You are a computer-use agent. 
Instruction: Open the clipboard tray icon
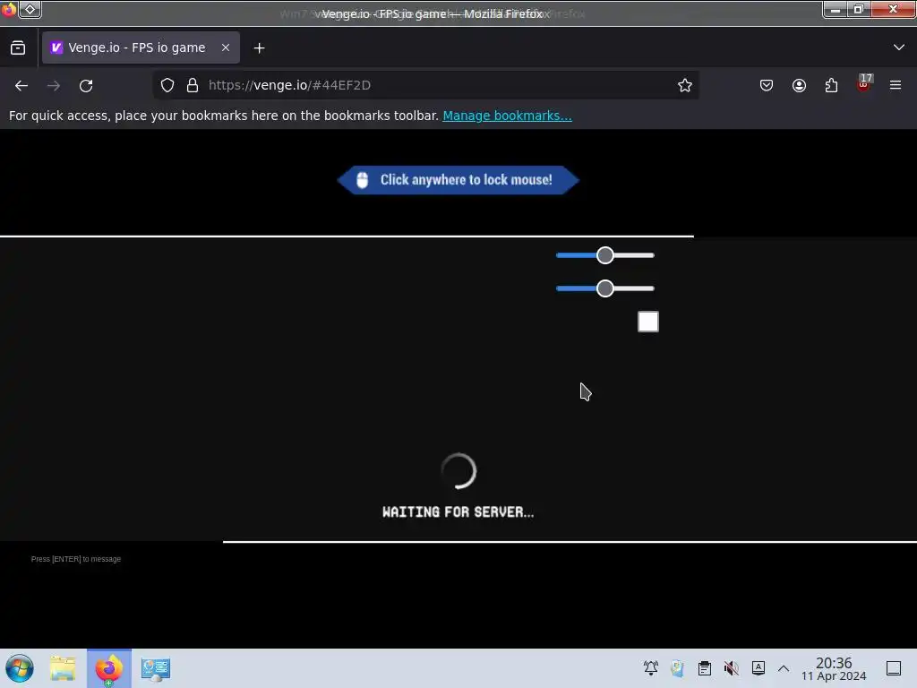point(705,667)
